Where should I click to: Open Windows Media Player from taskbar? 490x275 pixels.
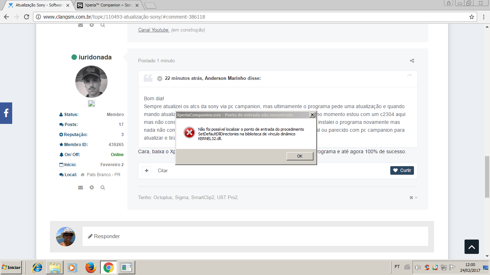pyautogui.click(x=72, y=267)
